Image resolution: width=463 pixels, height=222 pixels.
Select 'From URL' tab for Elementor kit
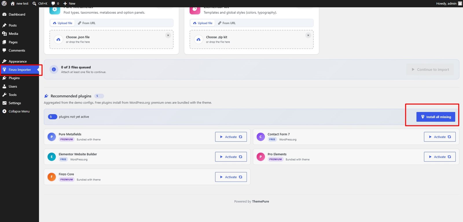(x=227, y=23)
